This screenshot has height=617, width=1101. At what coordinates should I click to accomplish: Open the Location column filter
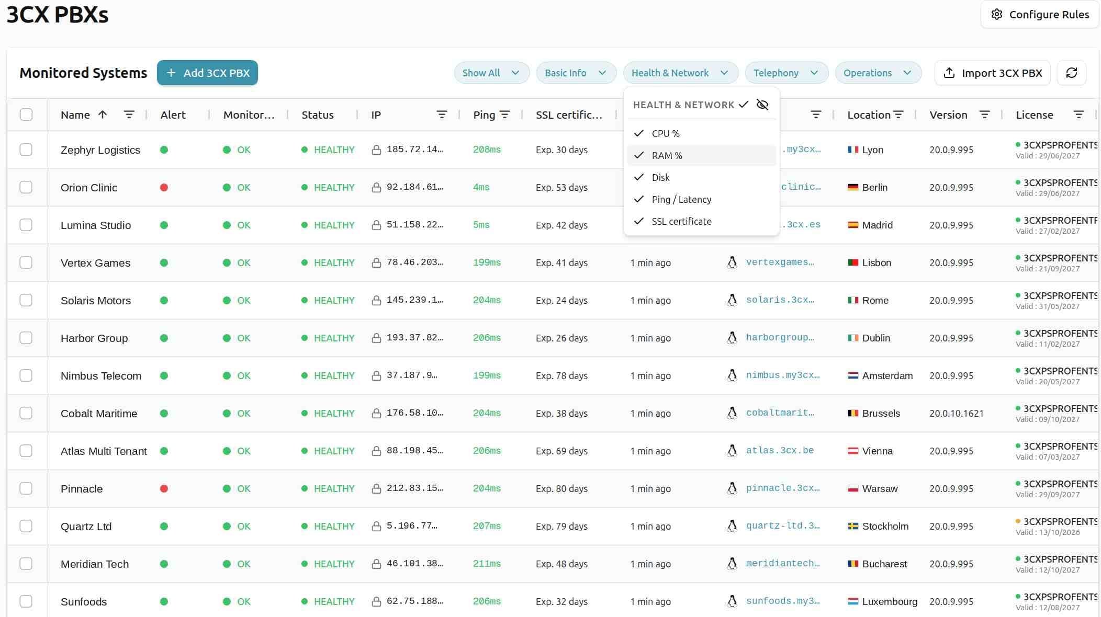tap(898, 115)
